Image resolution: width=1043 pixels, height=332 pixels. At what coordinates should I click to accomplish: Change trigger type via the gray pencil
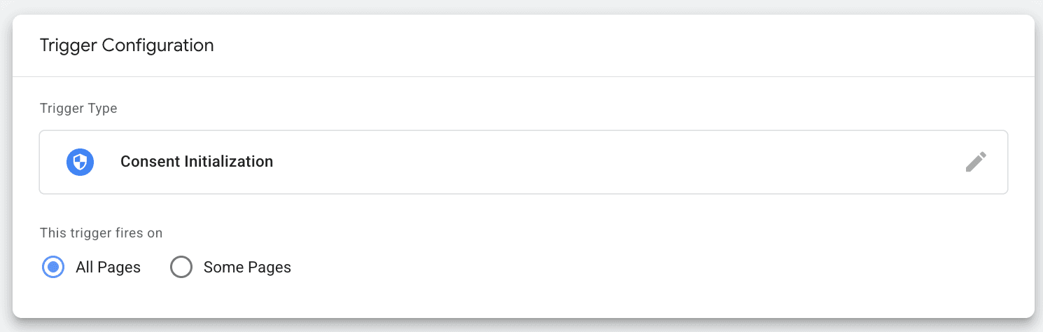[976, 162]
